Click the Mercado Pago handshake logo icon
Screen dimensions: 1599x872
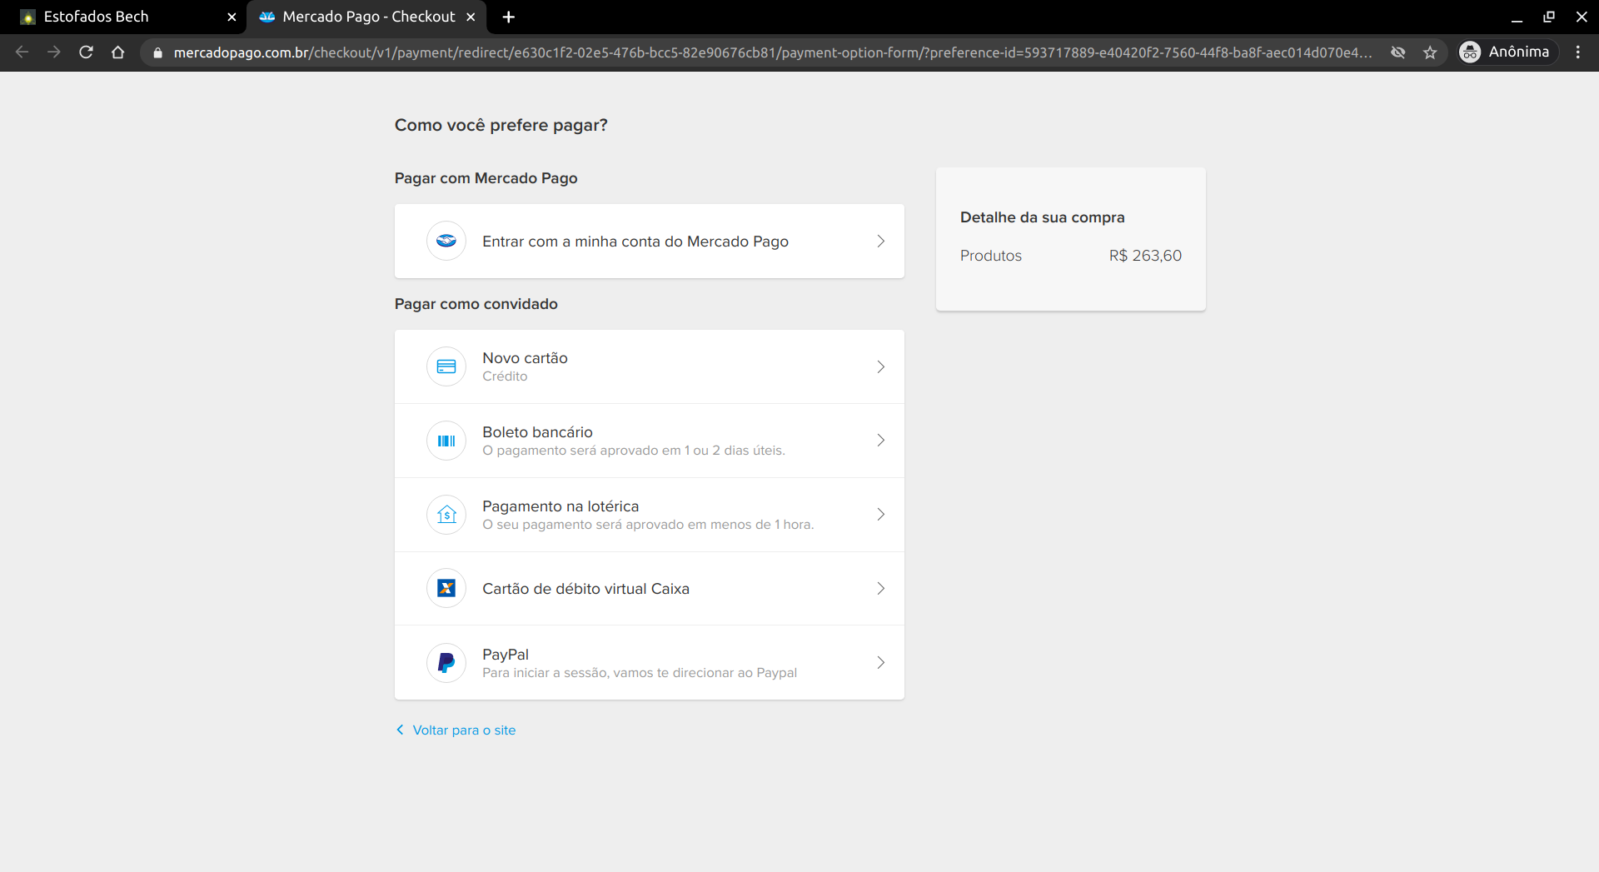click(x=446, y=241)
